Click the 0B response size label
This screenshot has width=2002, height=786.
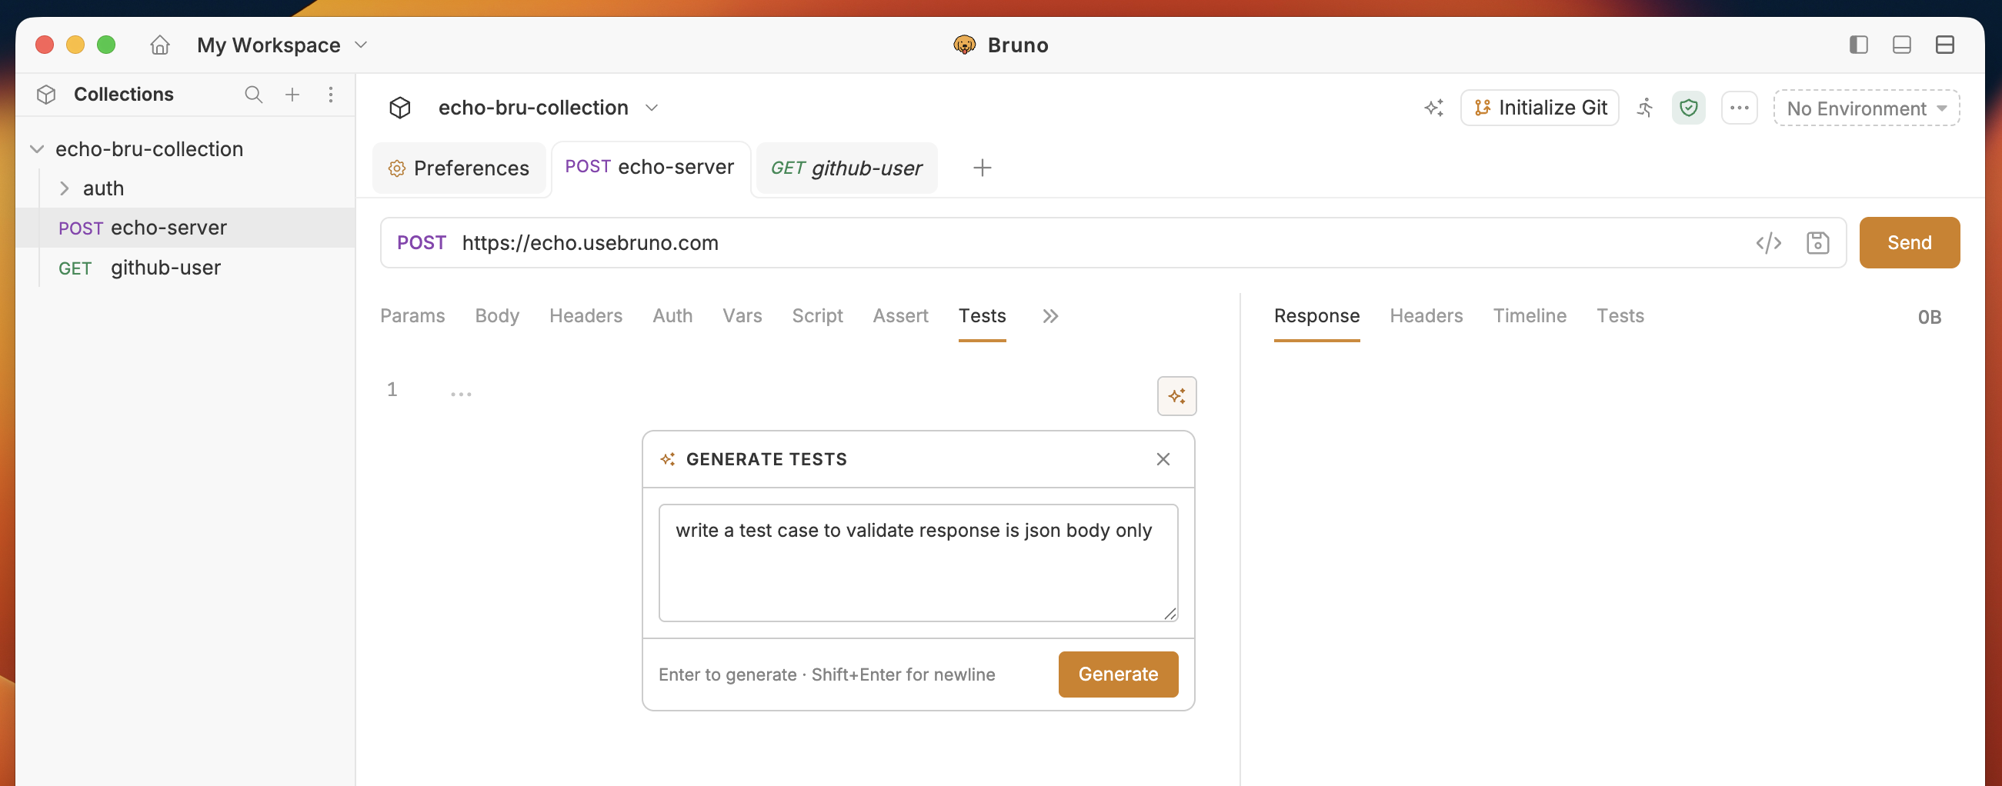pyautogui.click(x=1929, y=317)
